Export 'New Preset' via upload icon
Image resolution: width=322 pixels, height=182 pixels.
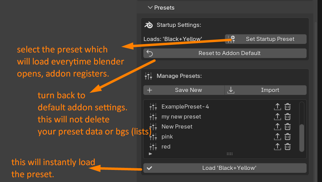[277, 127]
